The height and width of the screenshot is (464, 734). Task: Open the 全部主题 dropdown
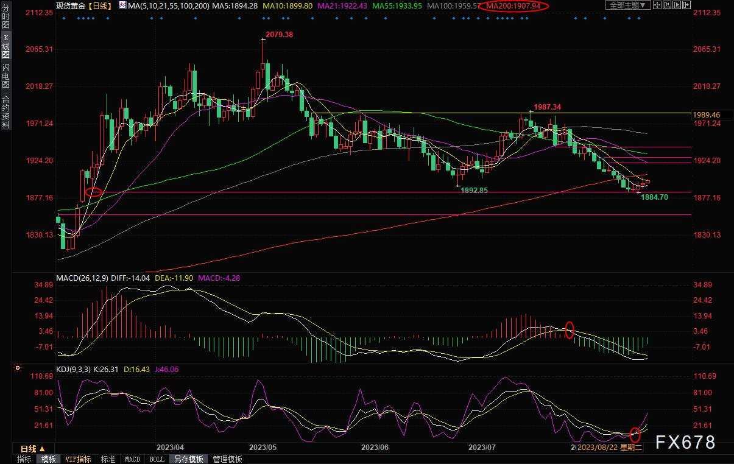tap(628, 5)
